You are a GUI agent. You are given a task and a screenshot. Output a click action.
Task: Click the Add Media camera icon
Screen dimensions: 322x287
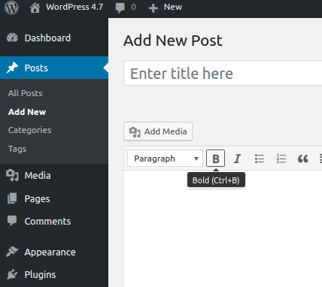click(x=135, y=131)
